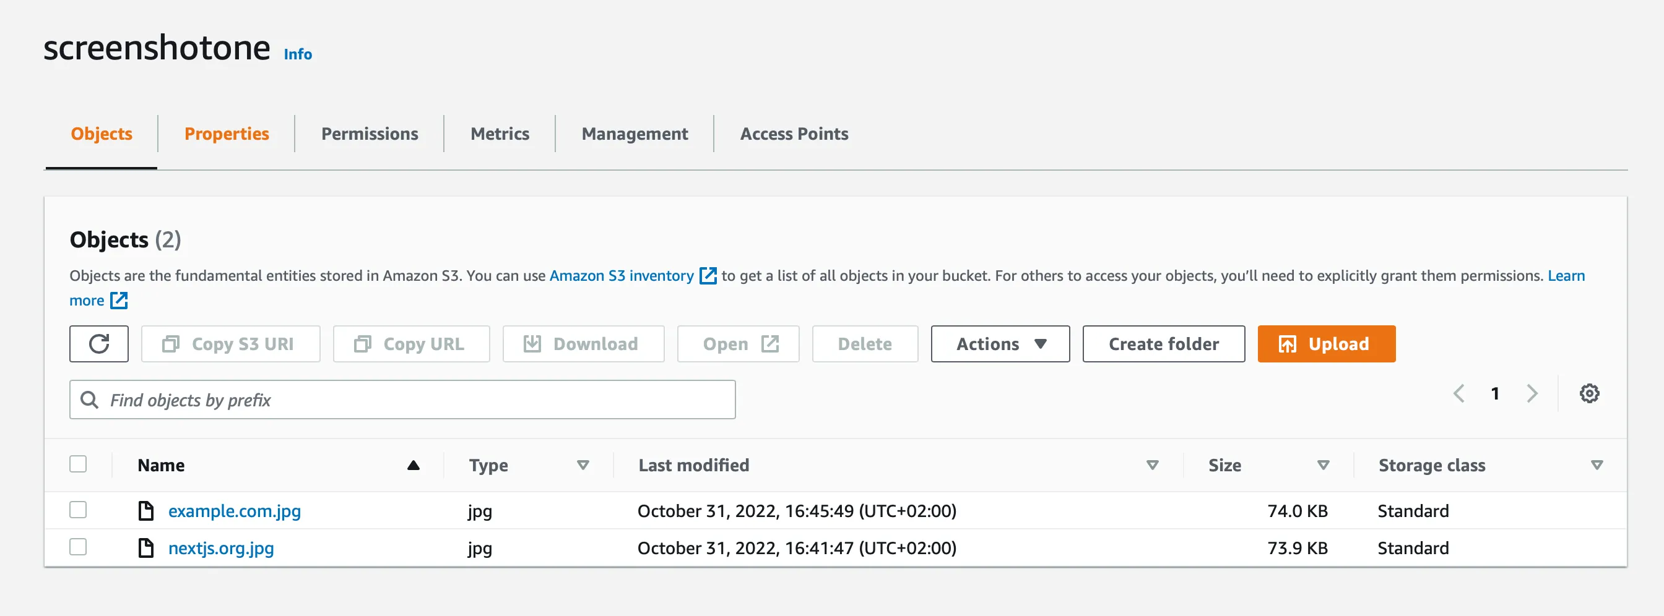Click the file icon beside nextjs.org.jpg
Viewport: 1664px width, 616px height.
tap(146, 548)
